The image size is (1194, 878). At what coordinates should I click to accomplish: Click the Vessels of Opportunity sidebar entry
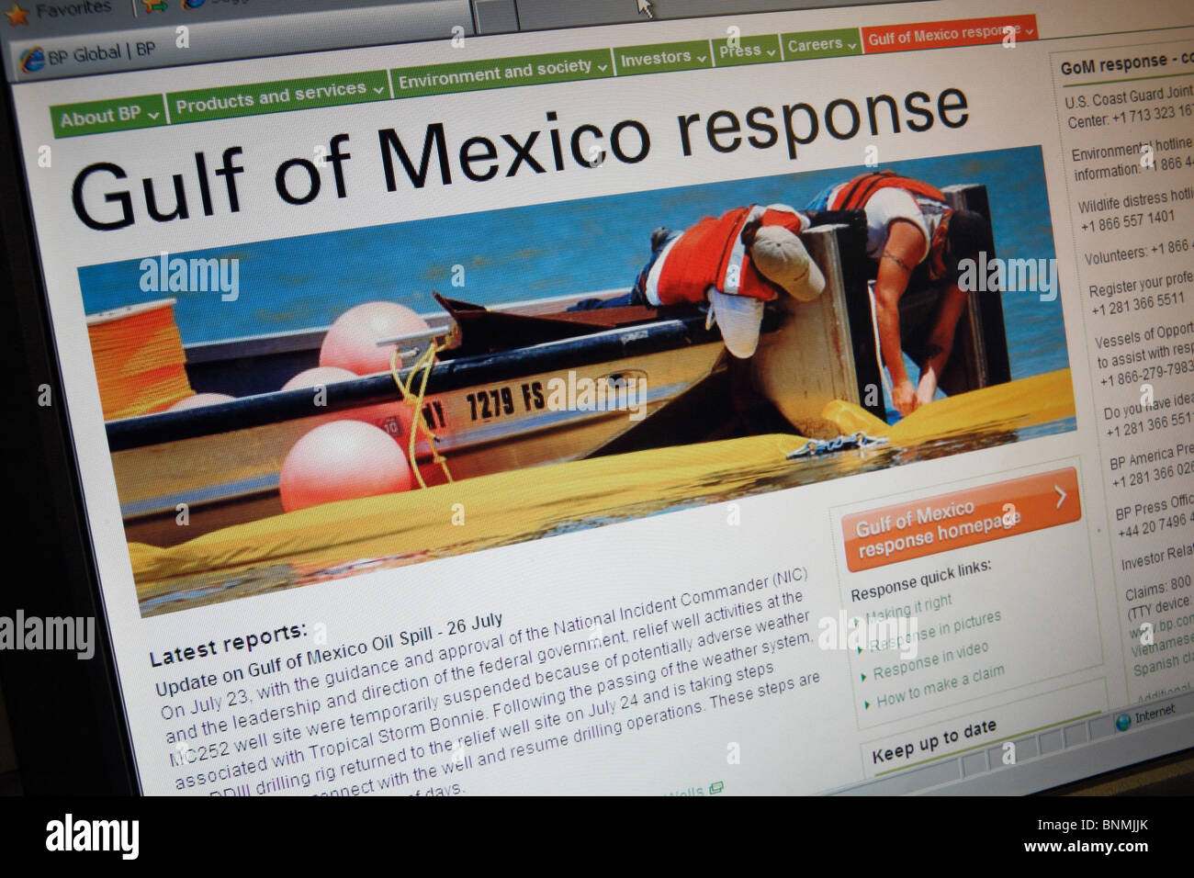pos(1143,356)
